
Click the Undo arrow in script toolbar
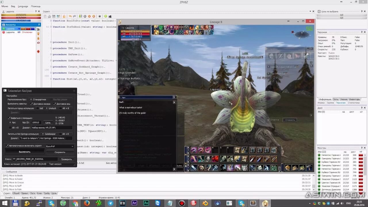point(70,16)
